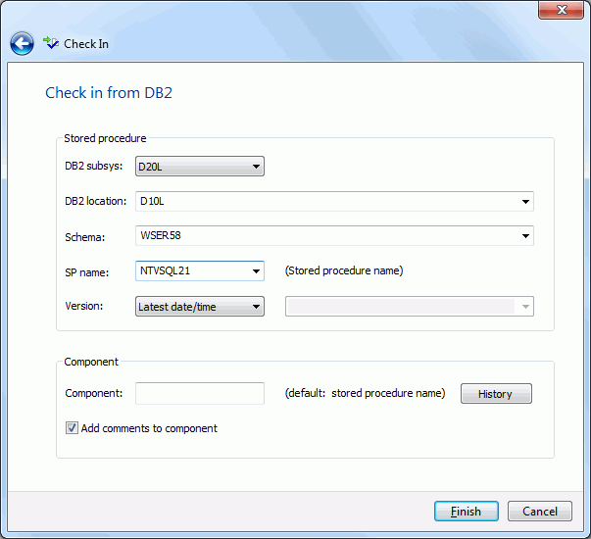Click the disabled version value combo box
The height and width of the screenshot is (539, 591).
point(410,307)
